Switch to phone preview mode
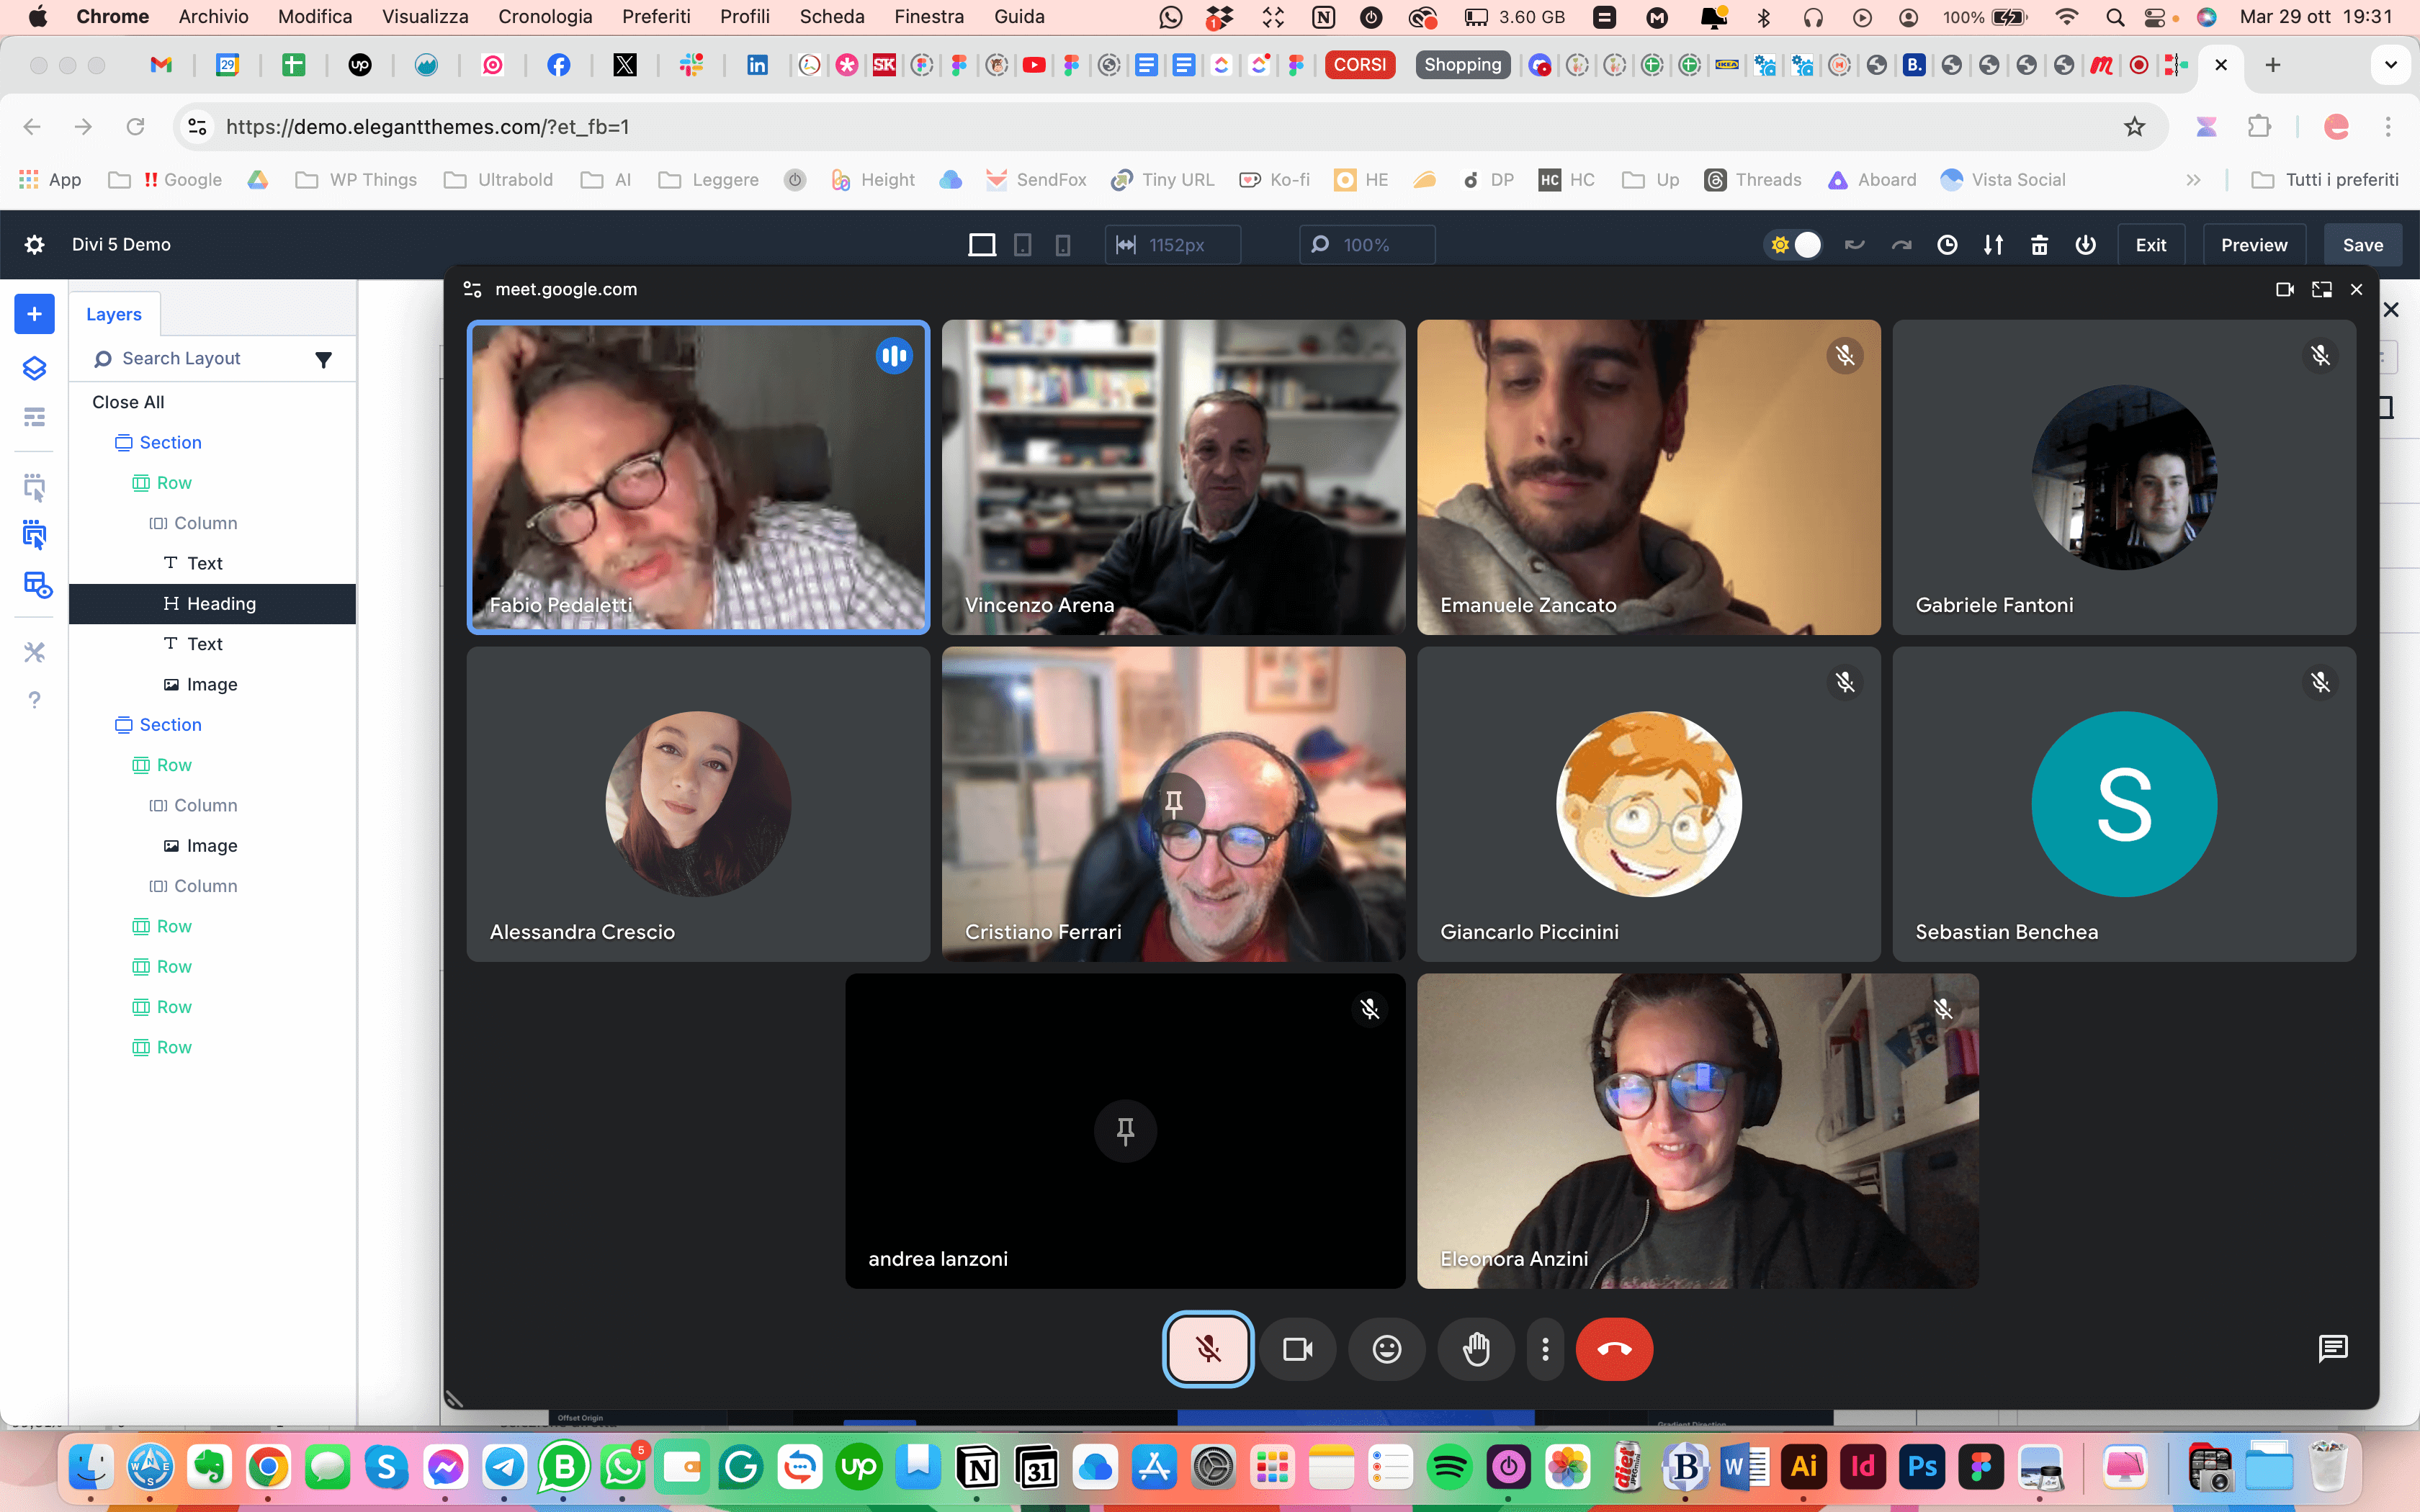Viewport: 2420px width, 1512px height. (x=1062, y=244)
